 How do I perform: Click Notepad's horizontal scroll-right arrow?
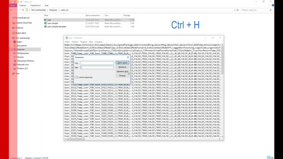[x=220, y=139]
